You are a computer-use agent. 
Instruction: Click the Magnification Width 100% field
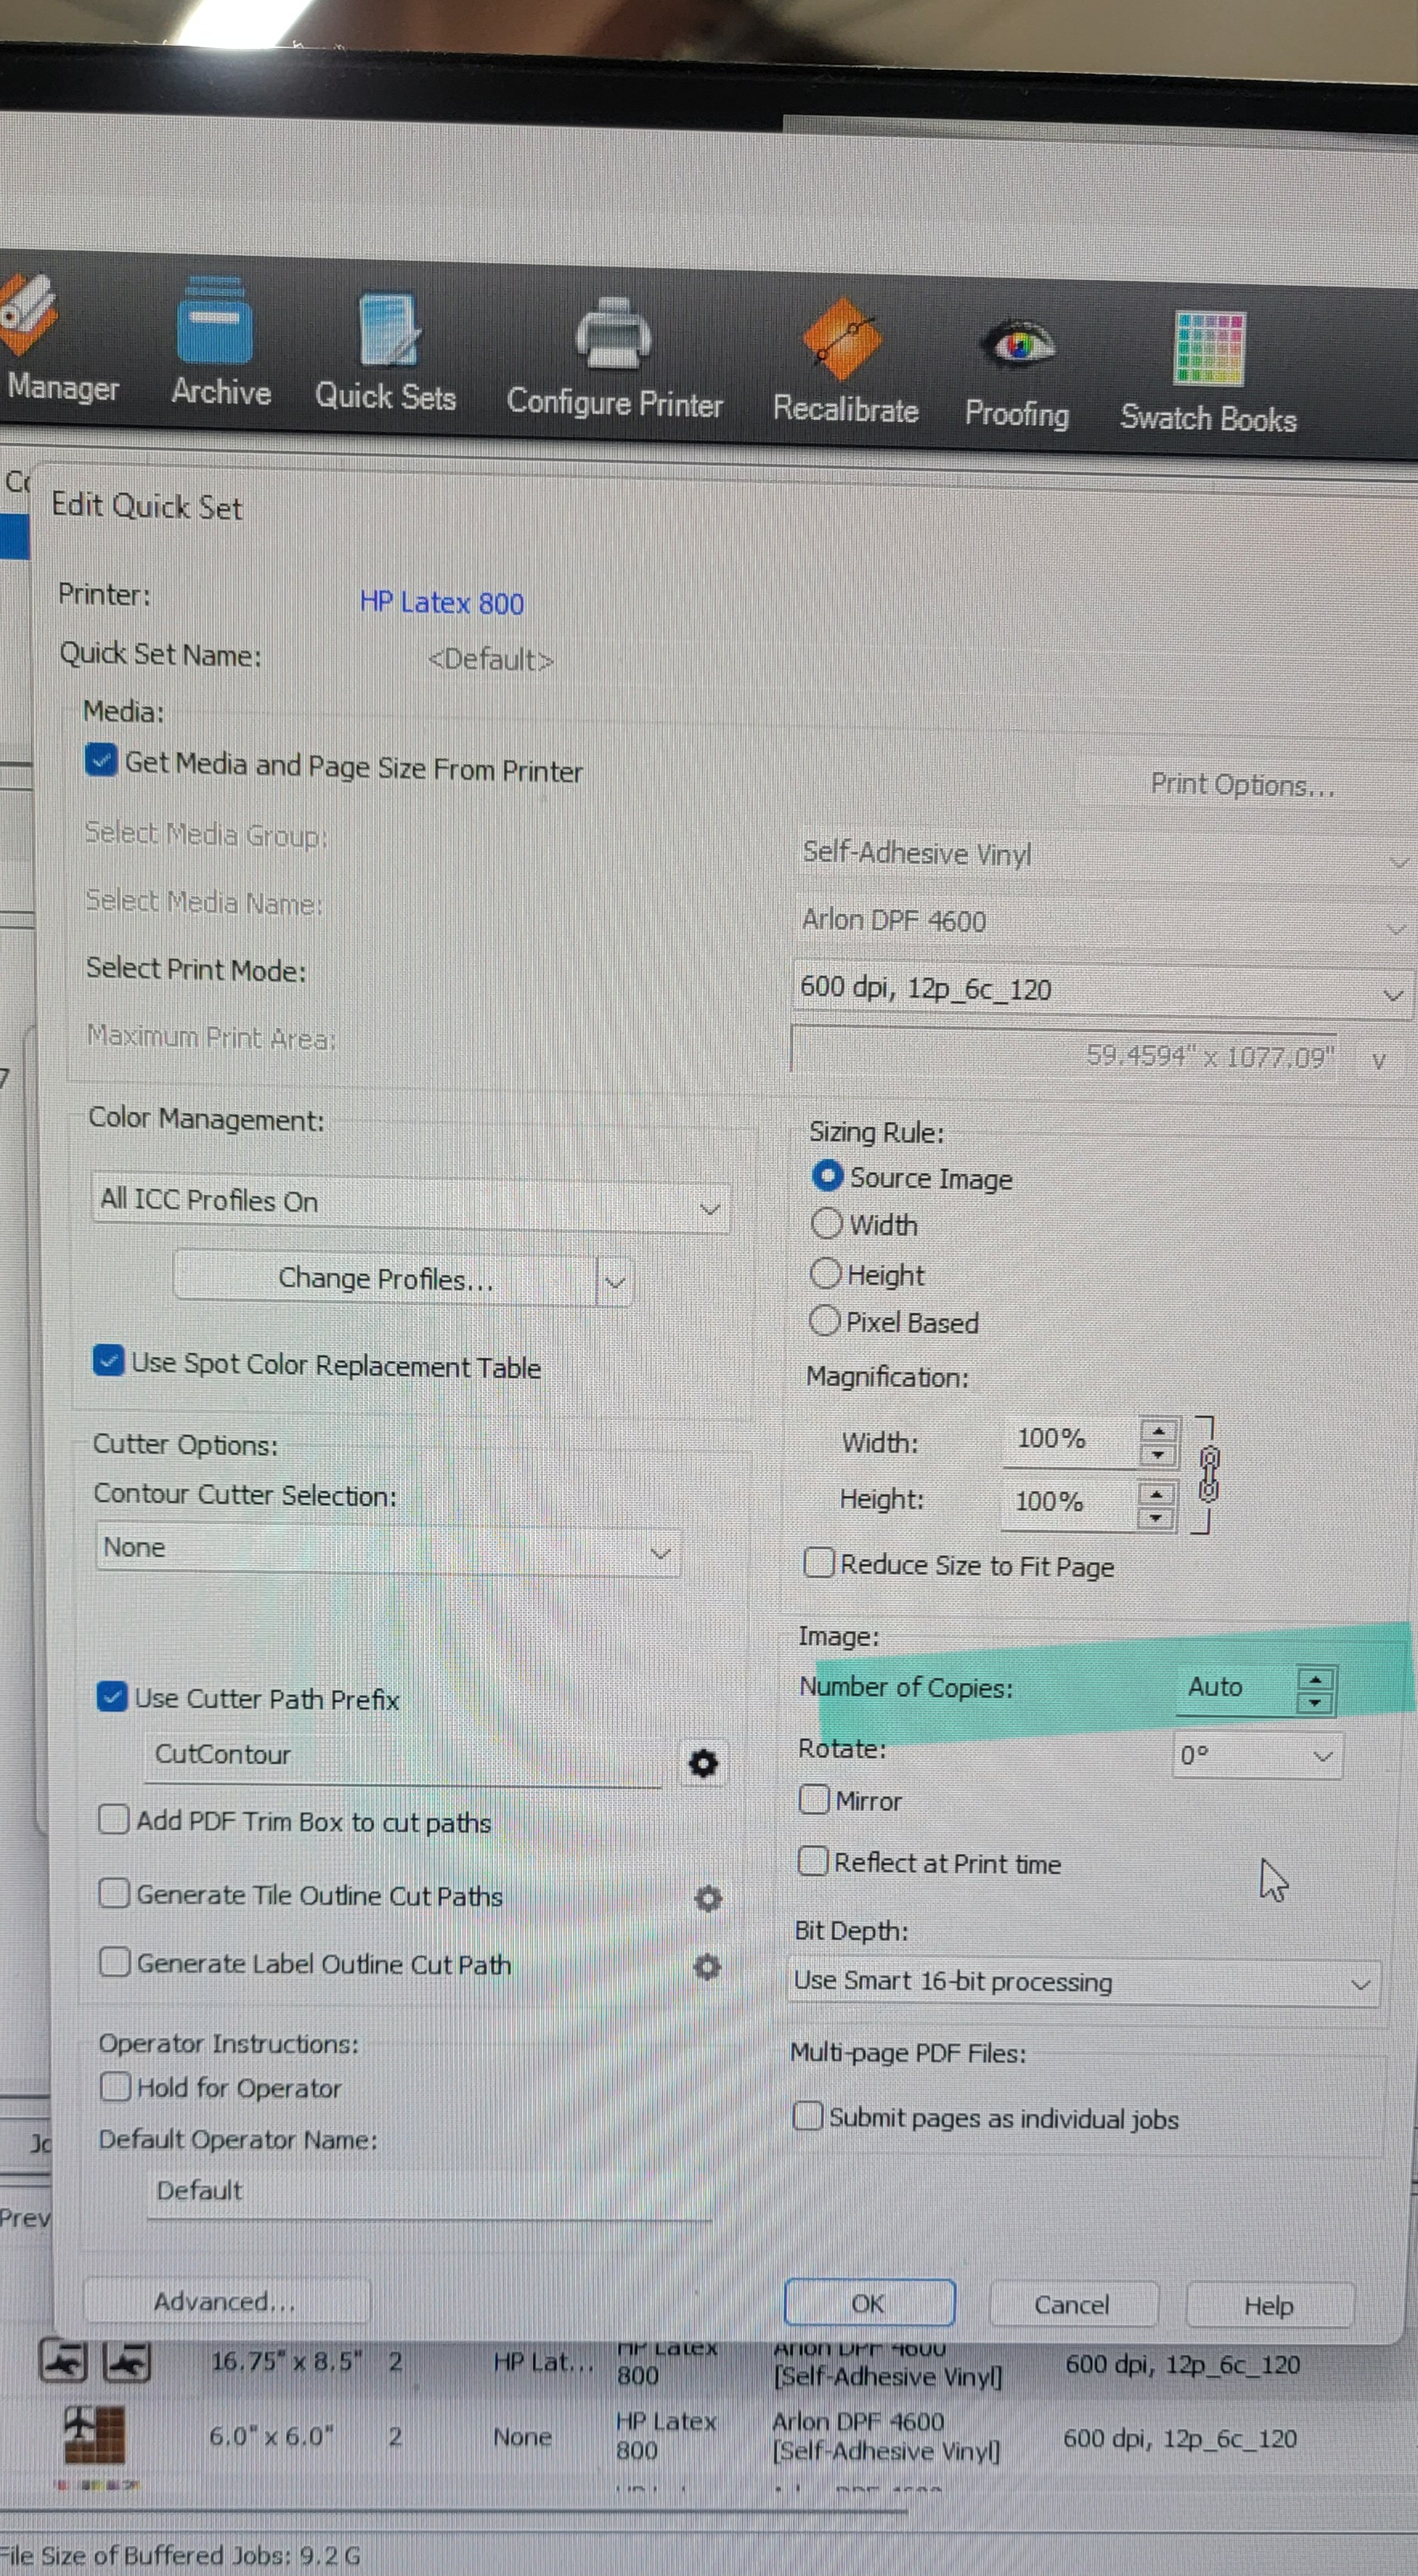[1070, 1440]
